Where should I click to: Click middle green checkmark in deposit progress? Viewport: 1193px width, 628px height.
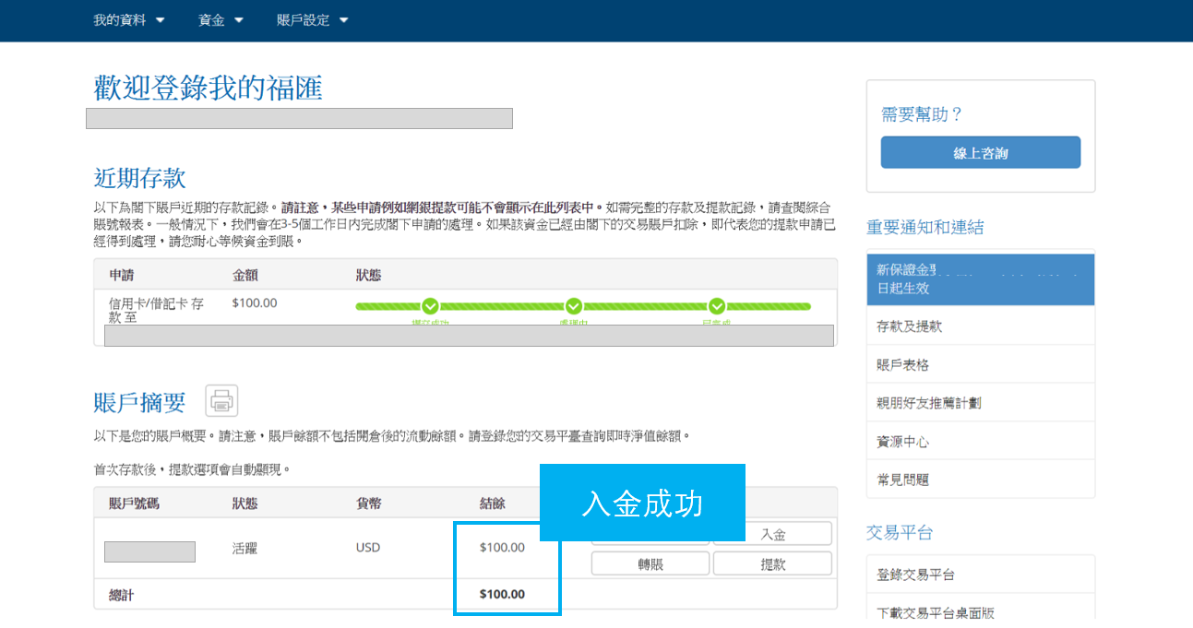click(573, 306)
